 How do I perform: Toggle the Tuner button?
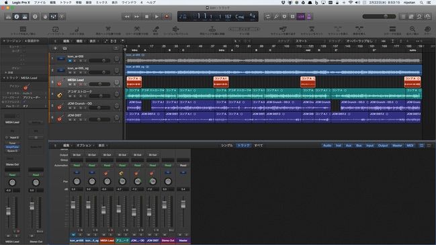276,17
